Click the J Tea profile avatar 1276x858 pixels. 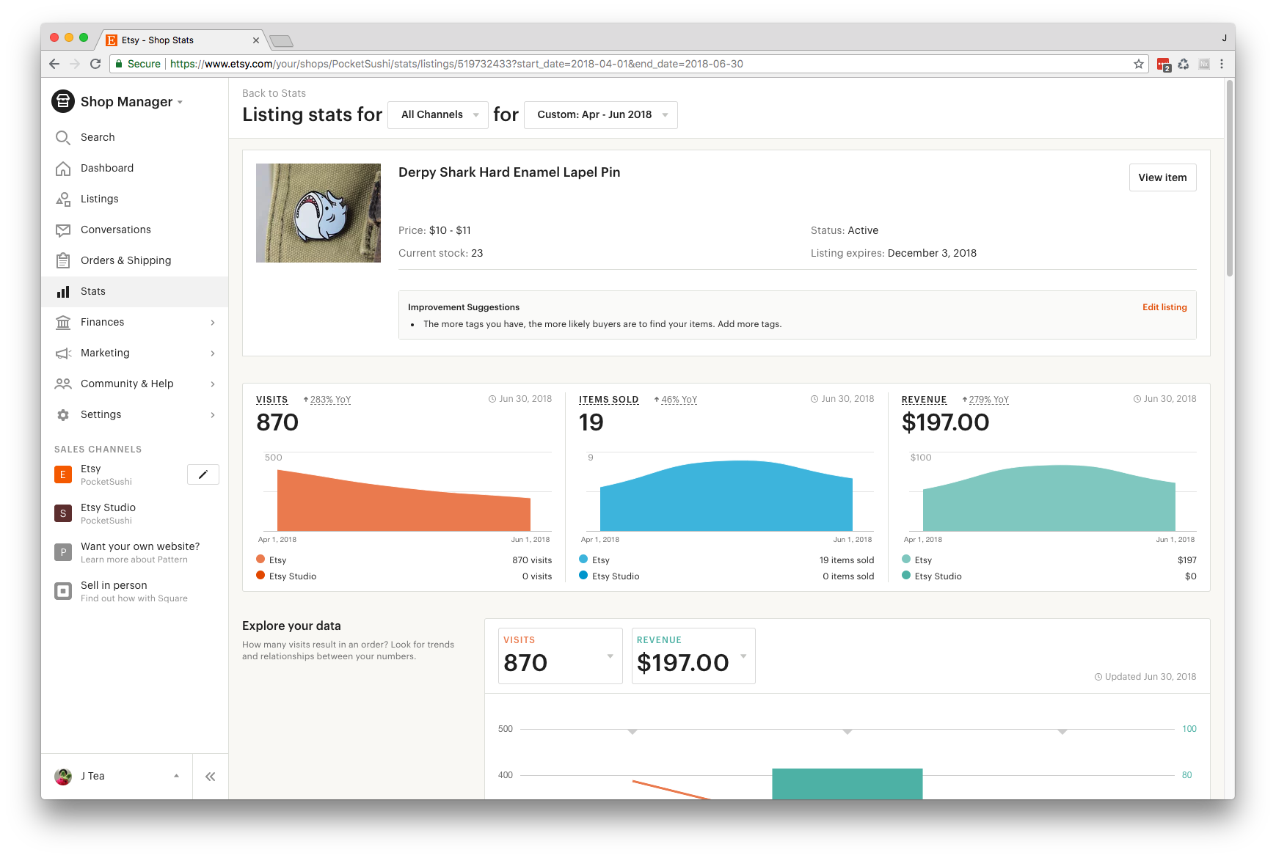pos(63,776)
